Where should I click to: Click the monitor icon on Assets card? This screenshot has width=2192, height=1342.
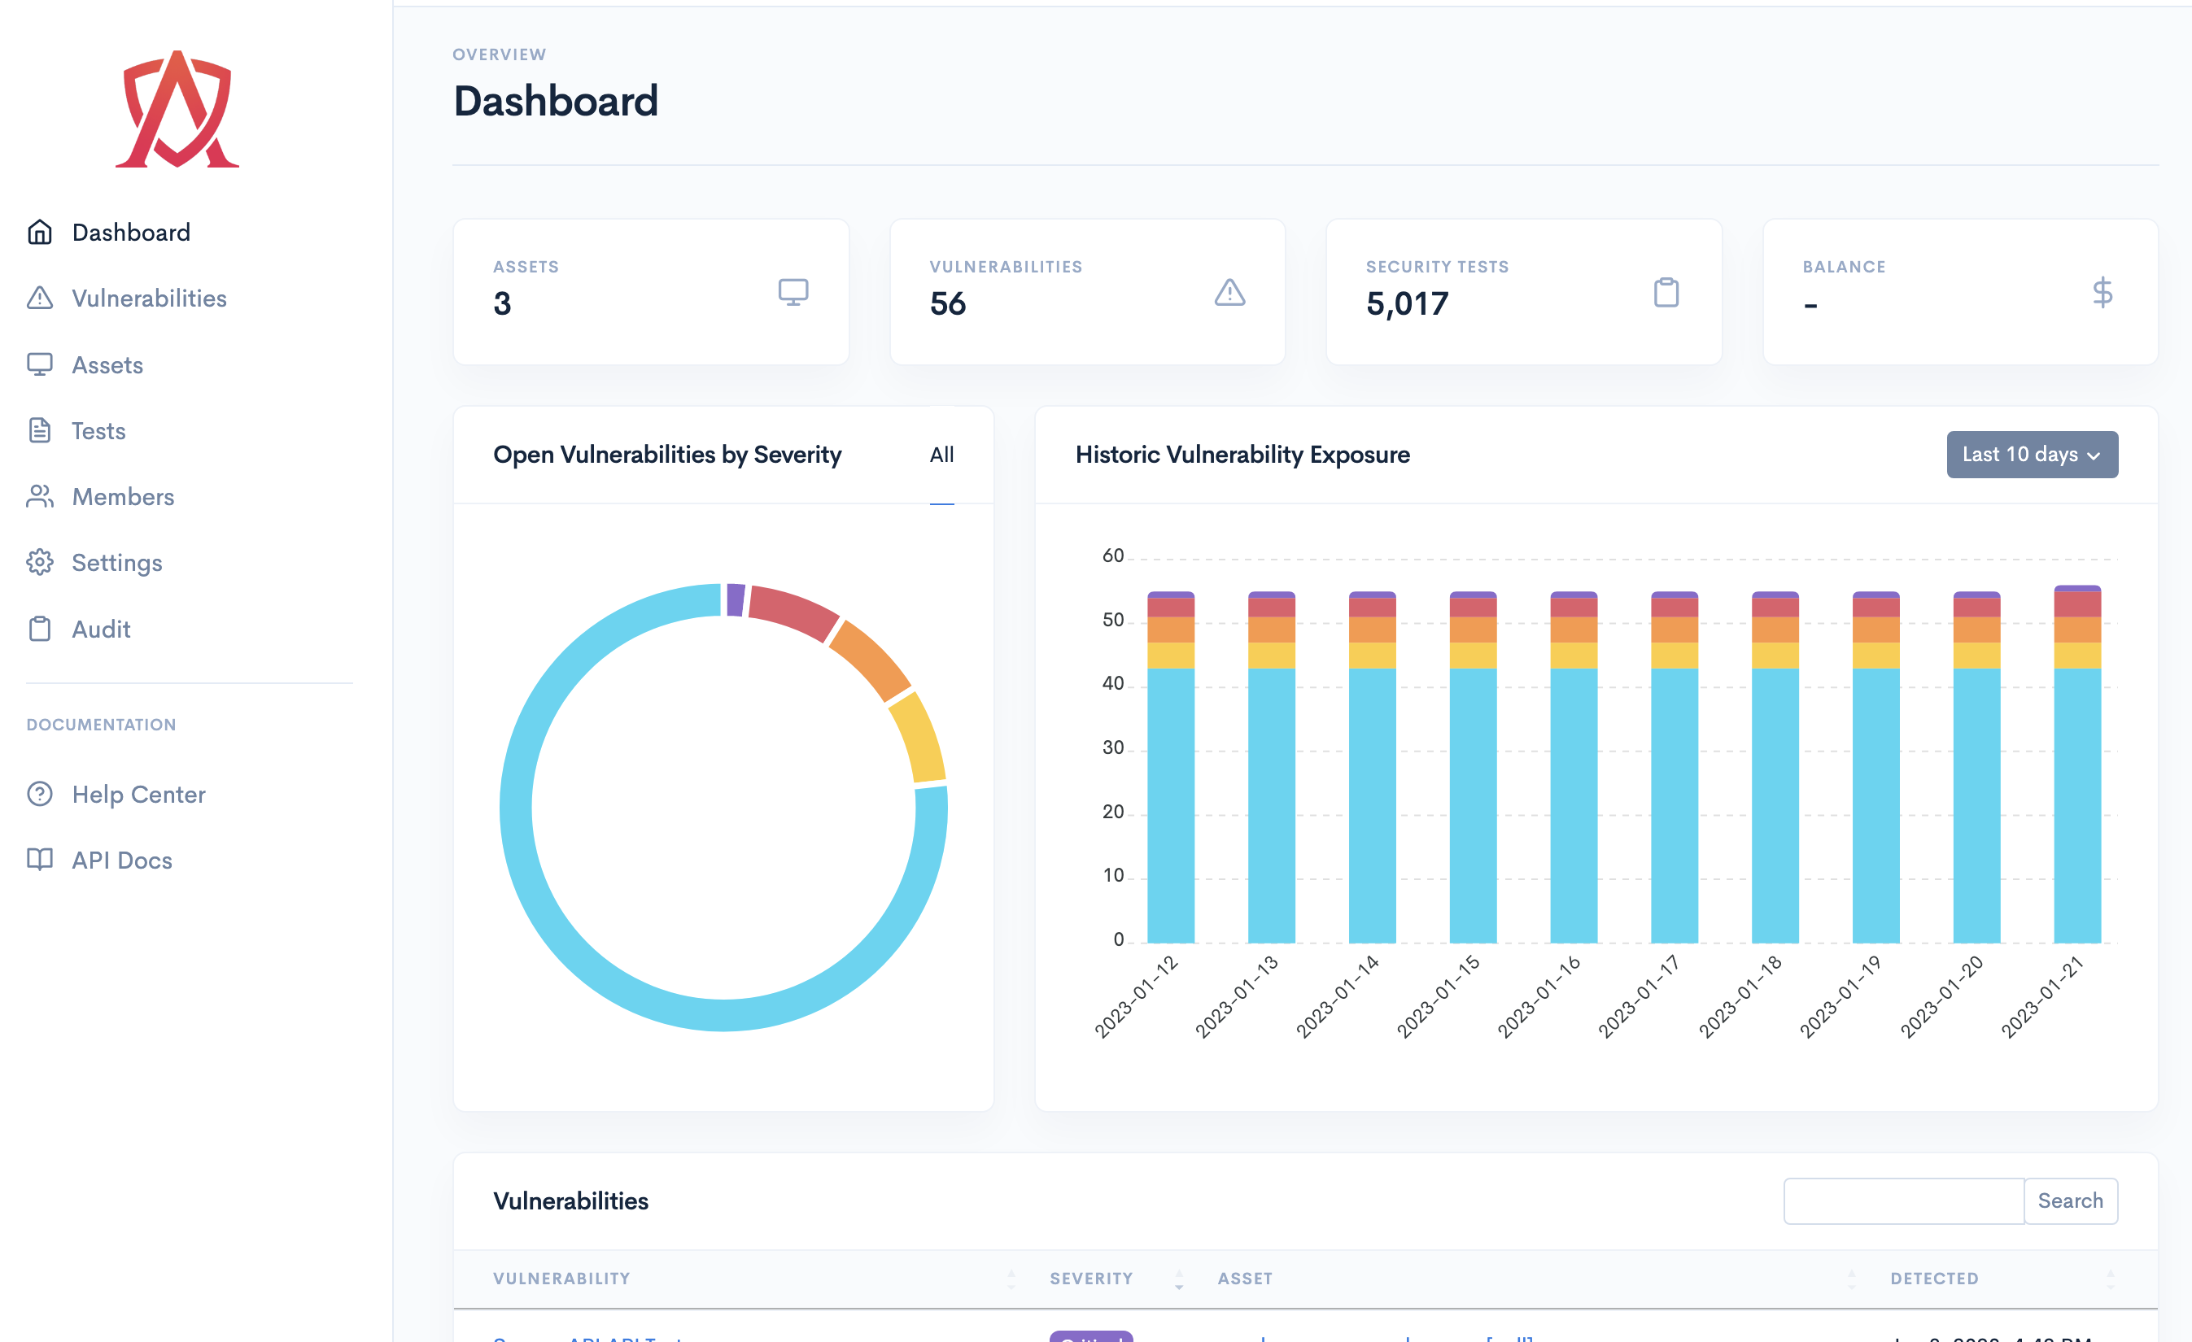793,292
